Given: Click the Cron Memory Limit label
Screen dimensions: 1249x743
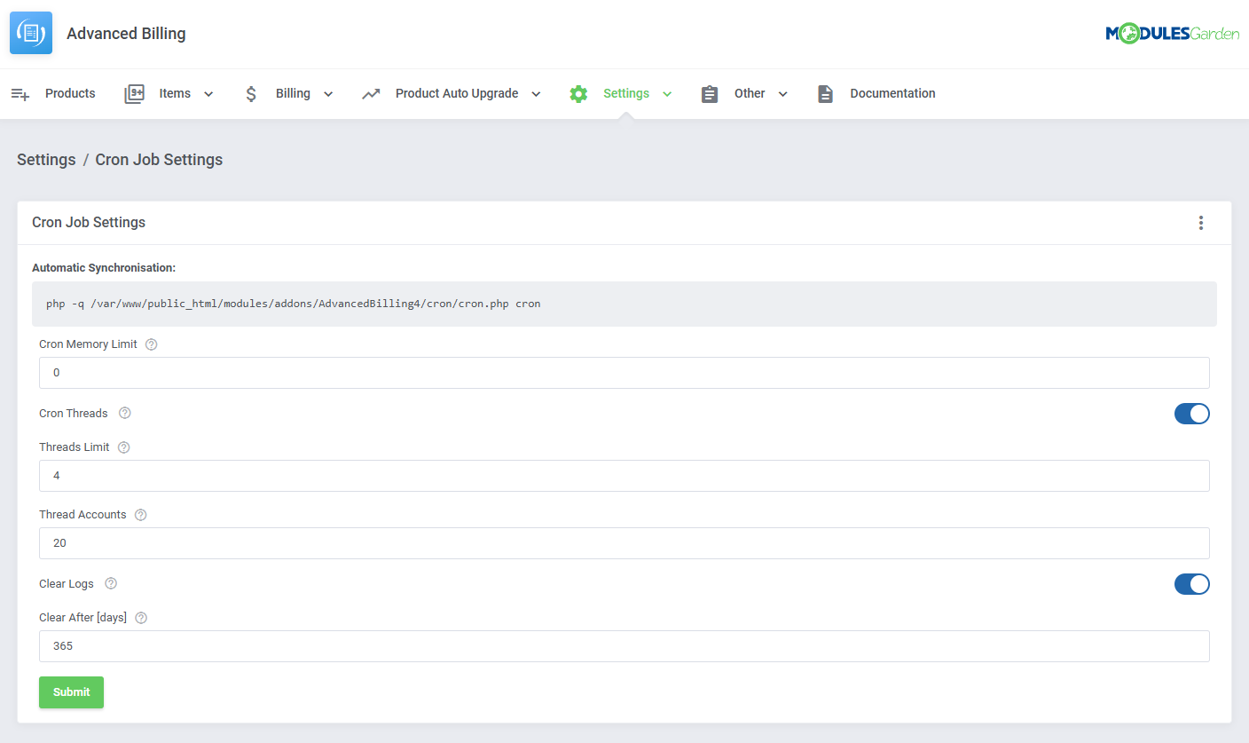Looking at the screenshot, I should 88,344.
